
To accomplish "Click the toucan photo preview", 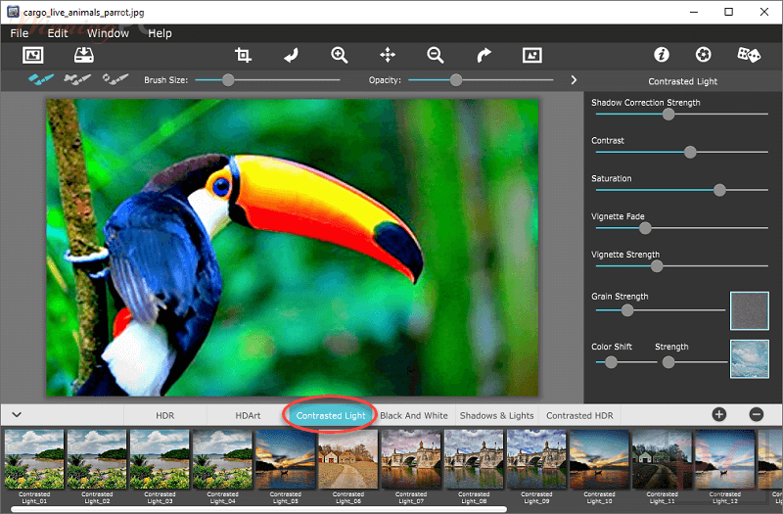I will [x=293, y=248].
